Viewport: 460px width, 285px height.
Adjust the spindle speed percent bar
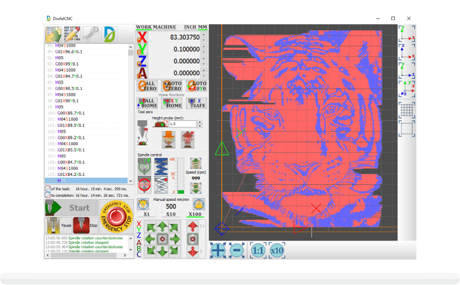[x=181, y=175]
